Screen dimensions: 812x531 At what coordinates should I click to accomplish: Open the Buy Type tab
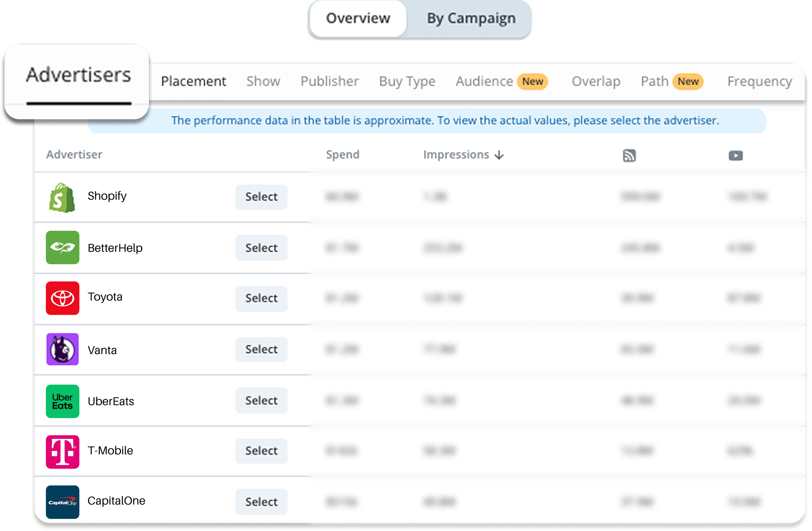pyautogui.click(x=407, y=81)
